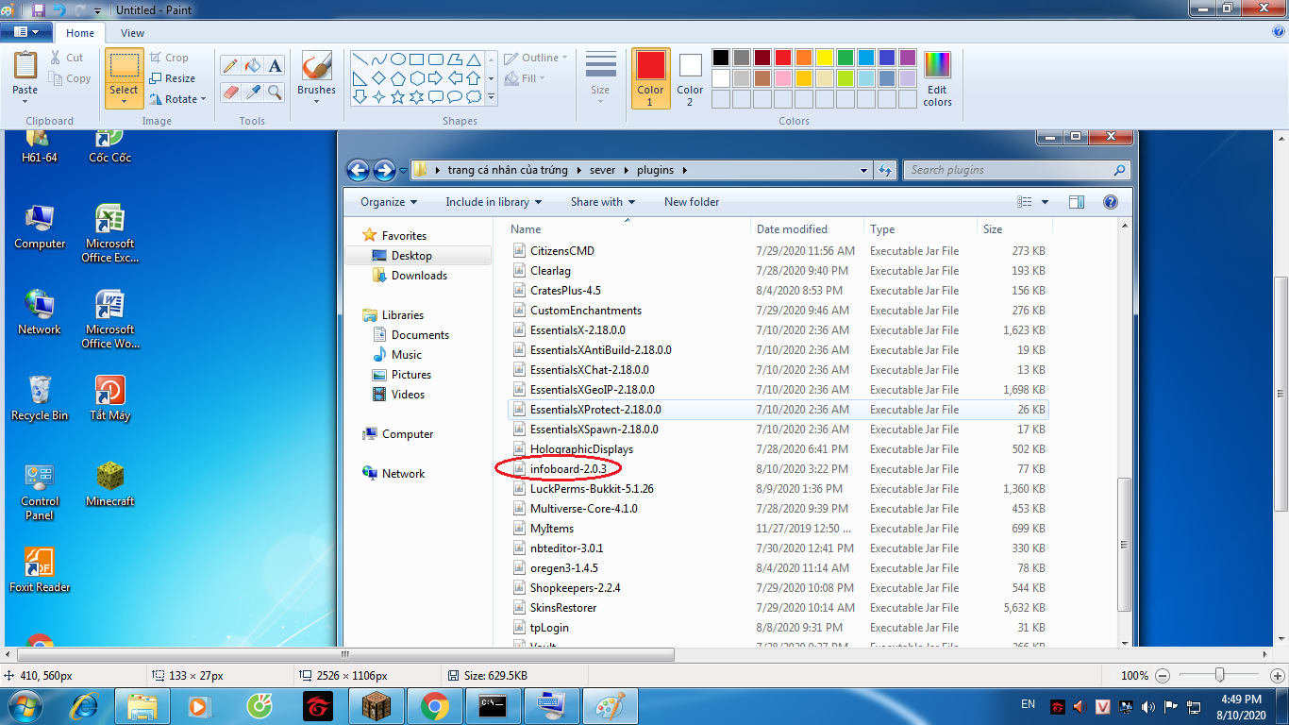1289x725 pixels.
Task: Select the Pencil tool
Action: pos(229,65)
